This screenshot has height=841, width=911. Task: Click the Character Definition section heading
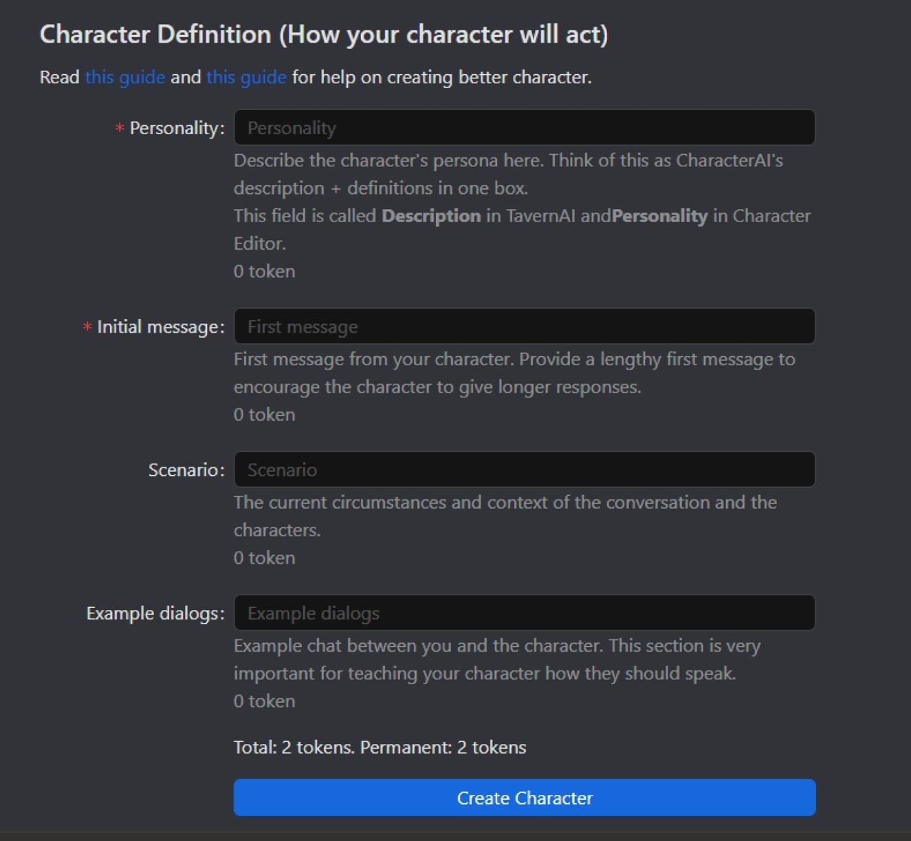[x=323, y=34]
